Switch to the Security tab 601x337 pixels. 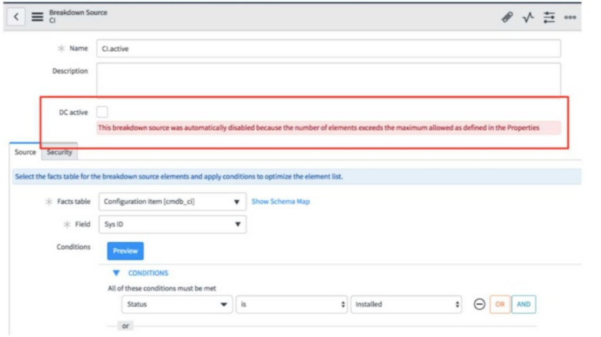click(x=60, y=153)
